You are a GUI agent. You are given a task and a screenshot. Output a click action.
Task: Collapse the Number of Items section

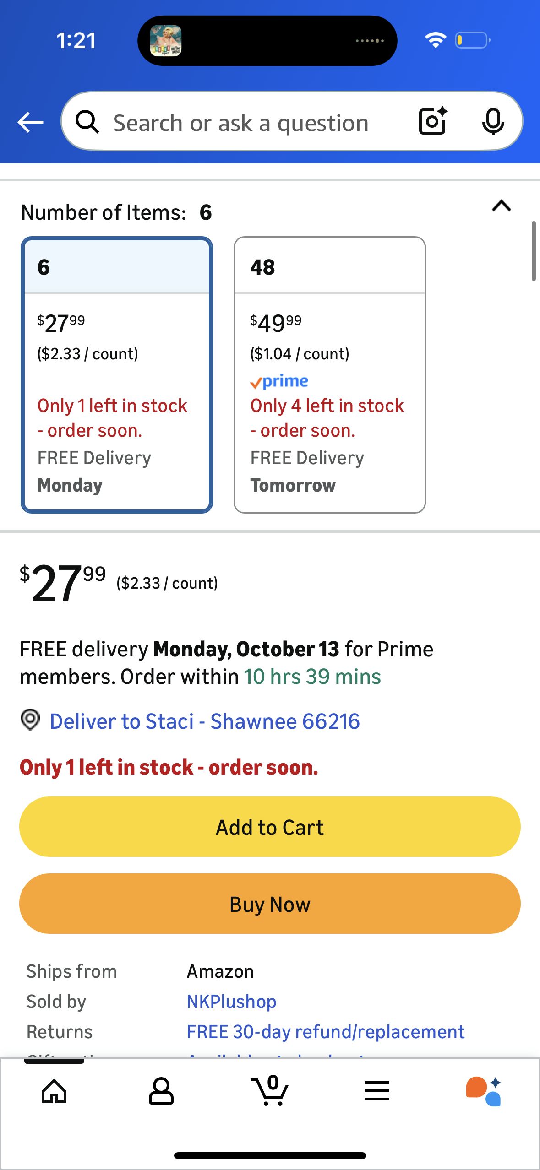[501, 206]
